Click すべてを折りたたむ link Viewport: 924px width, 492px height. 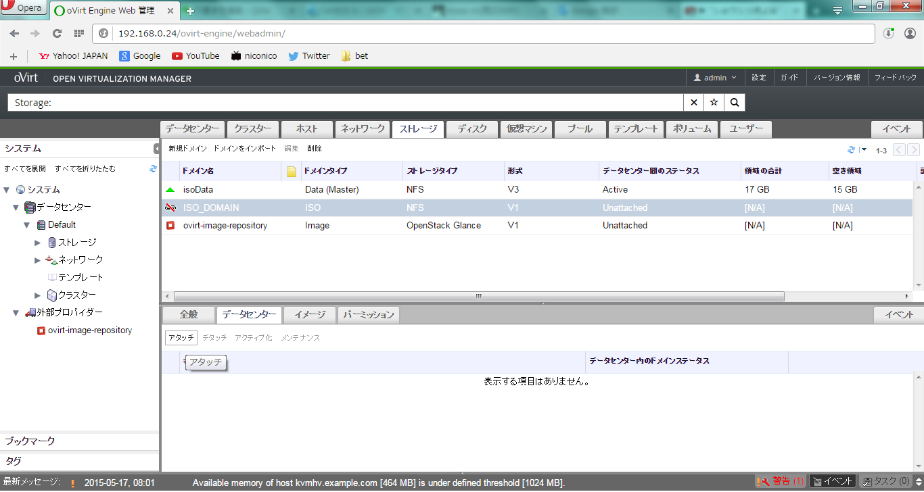[85, 168]
